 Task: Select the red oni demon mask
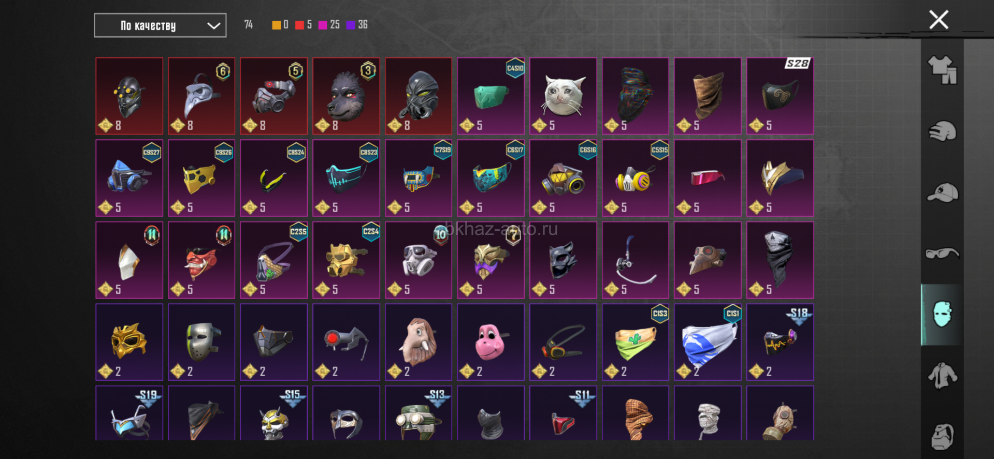[201, 260]
